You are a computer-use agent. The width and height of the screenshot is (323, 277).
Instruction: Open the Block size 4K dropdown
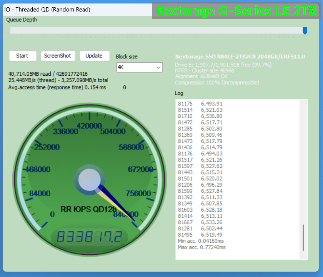tap(139, 67)
